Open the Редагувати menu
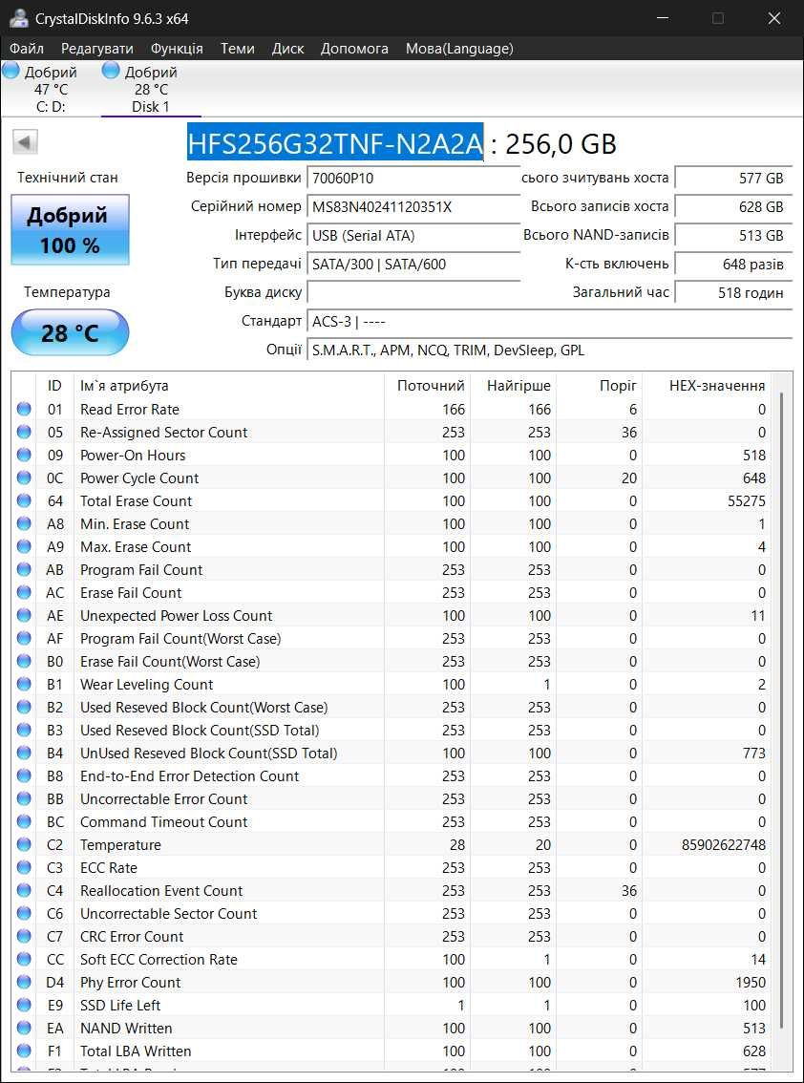The width and height of the screenshot is (804, 1083). click(x=96, y=49)
